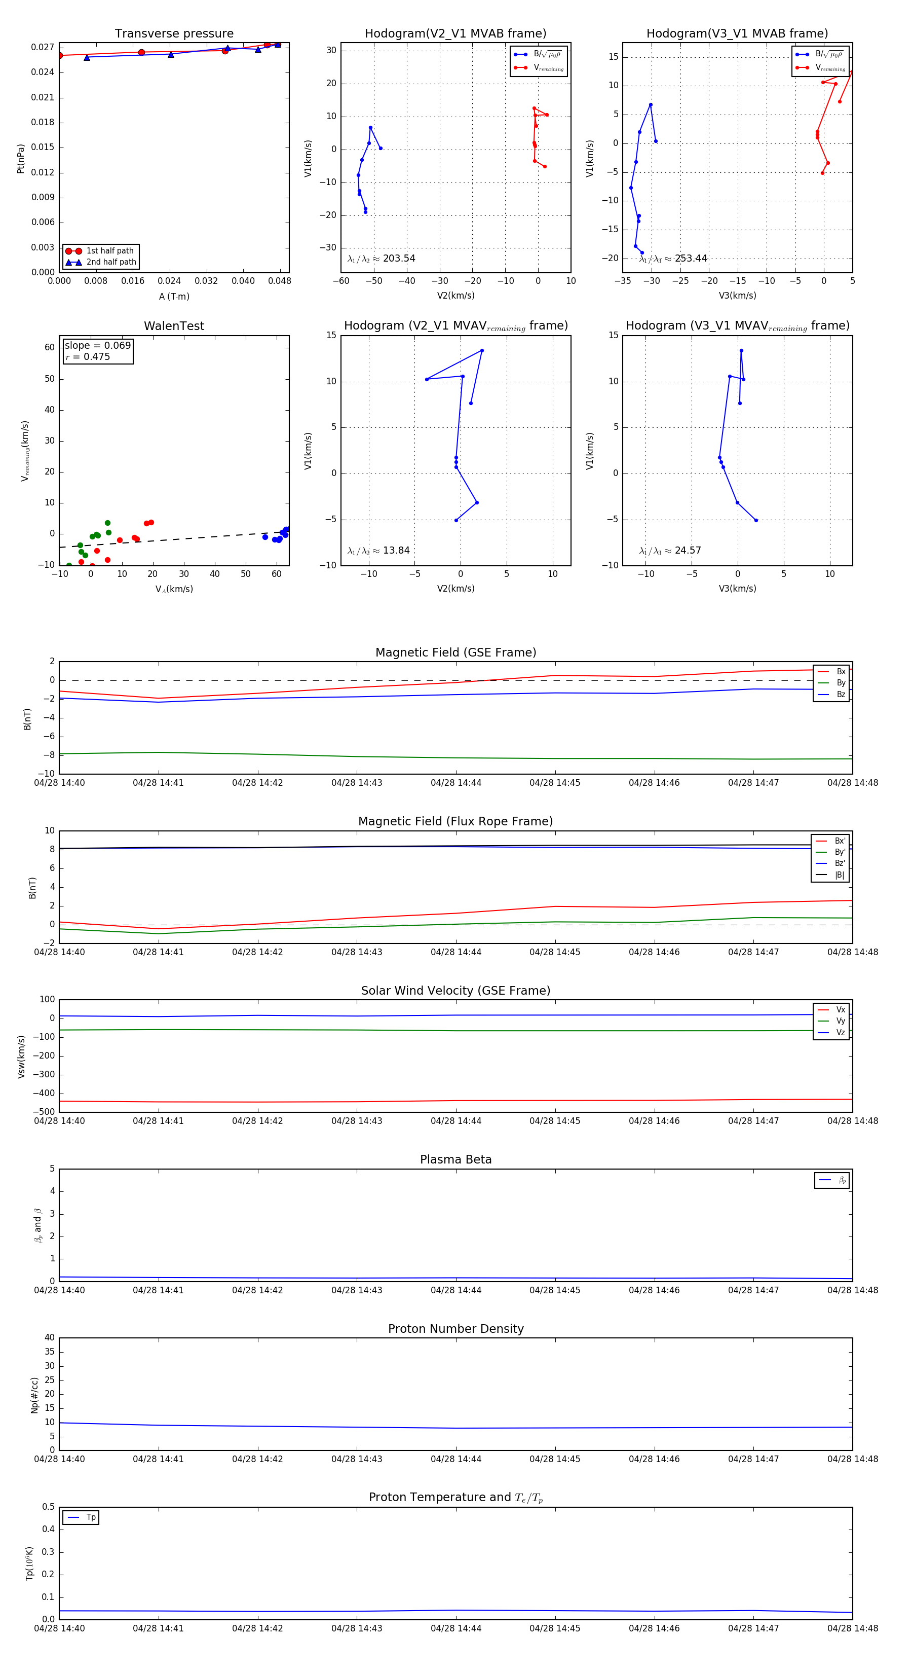
Task: Click the 'Proton Number Density' title
Action: 455,1329
